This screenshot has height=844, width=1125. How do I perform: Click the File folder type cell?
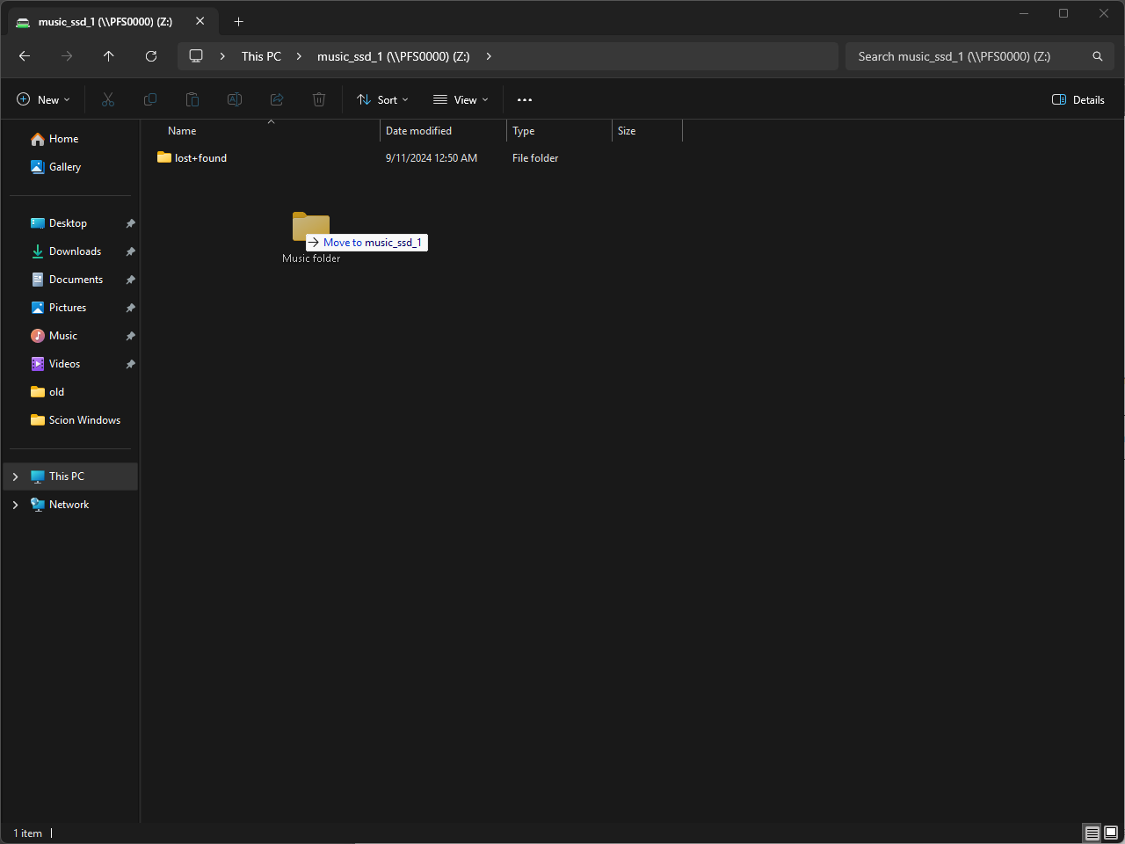click(x=535, y=158)
